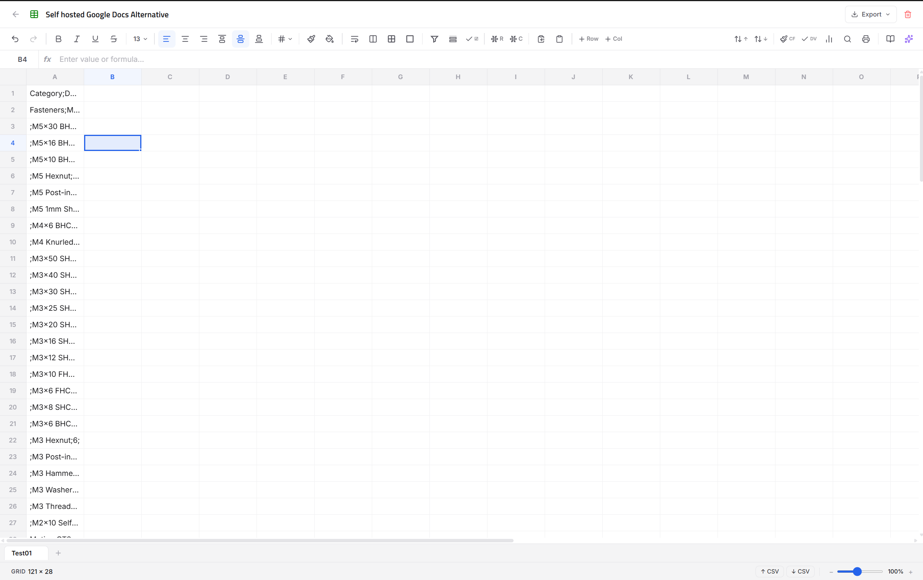Viewport: 923px width, 580px height.
Task: Open the AI assistant sparkle icon
Action: coord(909,39)
